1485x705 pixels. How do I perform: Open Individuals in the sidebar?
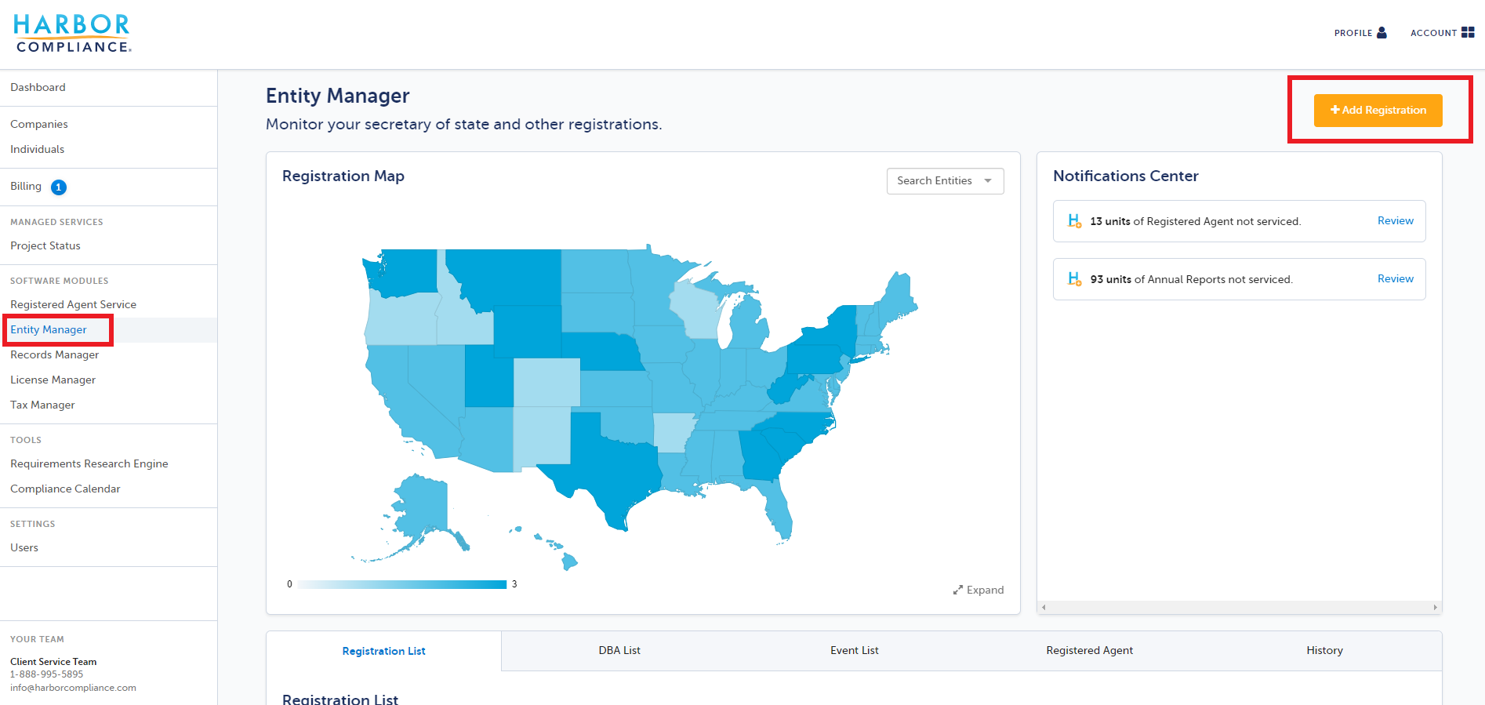click(x=38, y=150)
